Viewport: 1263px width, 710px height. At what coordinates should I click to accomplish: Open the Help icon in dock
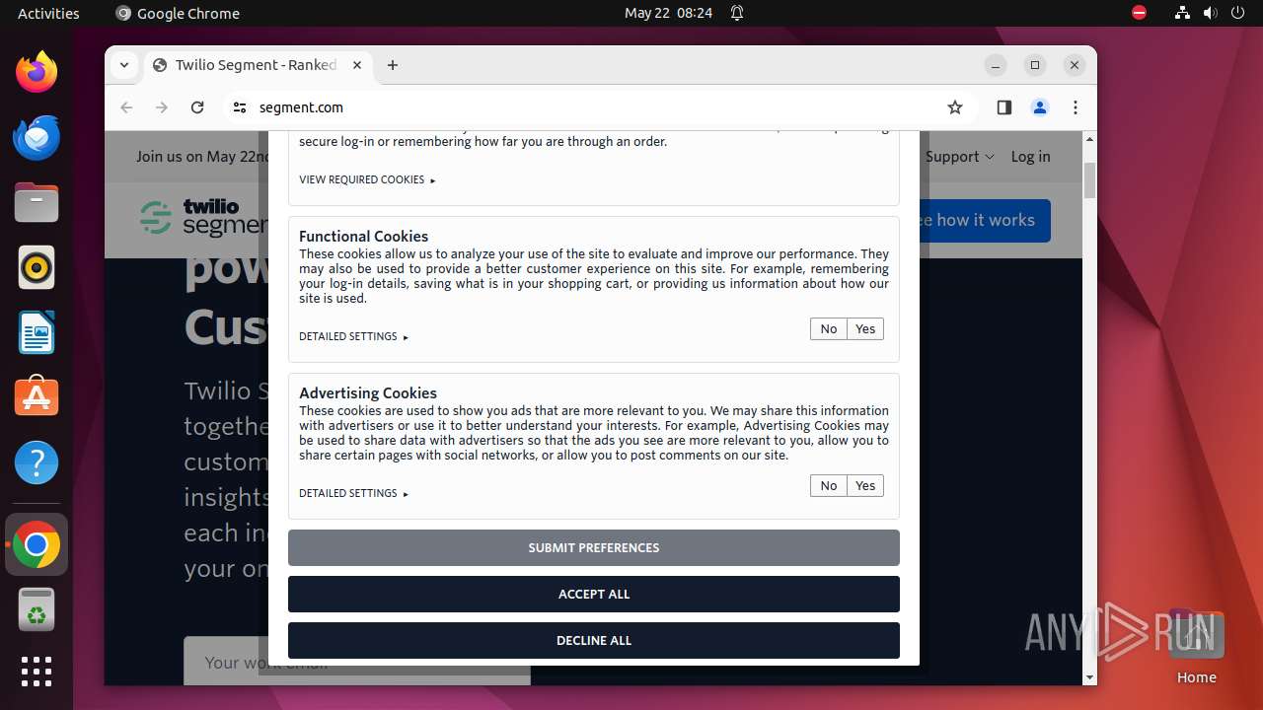(x=37, y=462)
